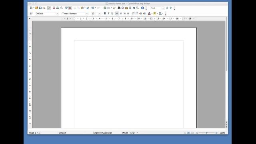Click English (Australia) language in status bar
The height and width of the screenshot is (144, 256).
point(102,133)
